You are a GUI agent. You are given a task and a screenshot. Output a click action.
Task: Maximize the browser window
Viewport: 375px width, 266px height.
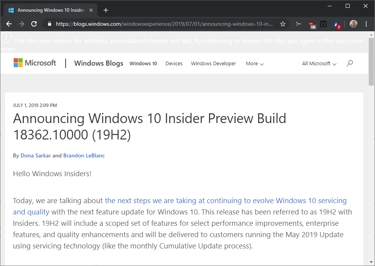click(348, 6)
